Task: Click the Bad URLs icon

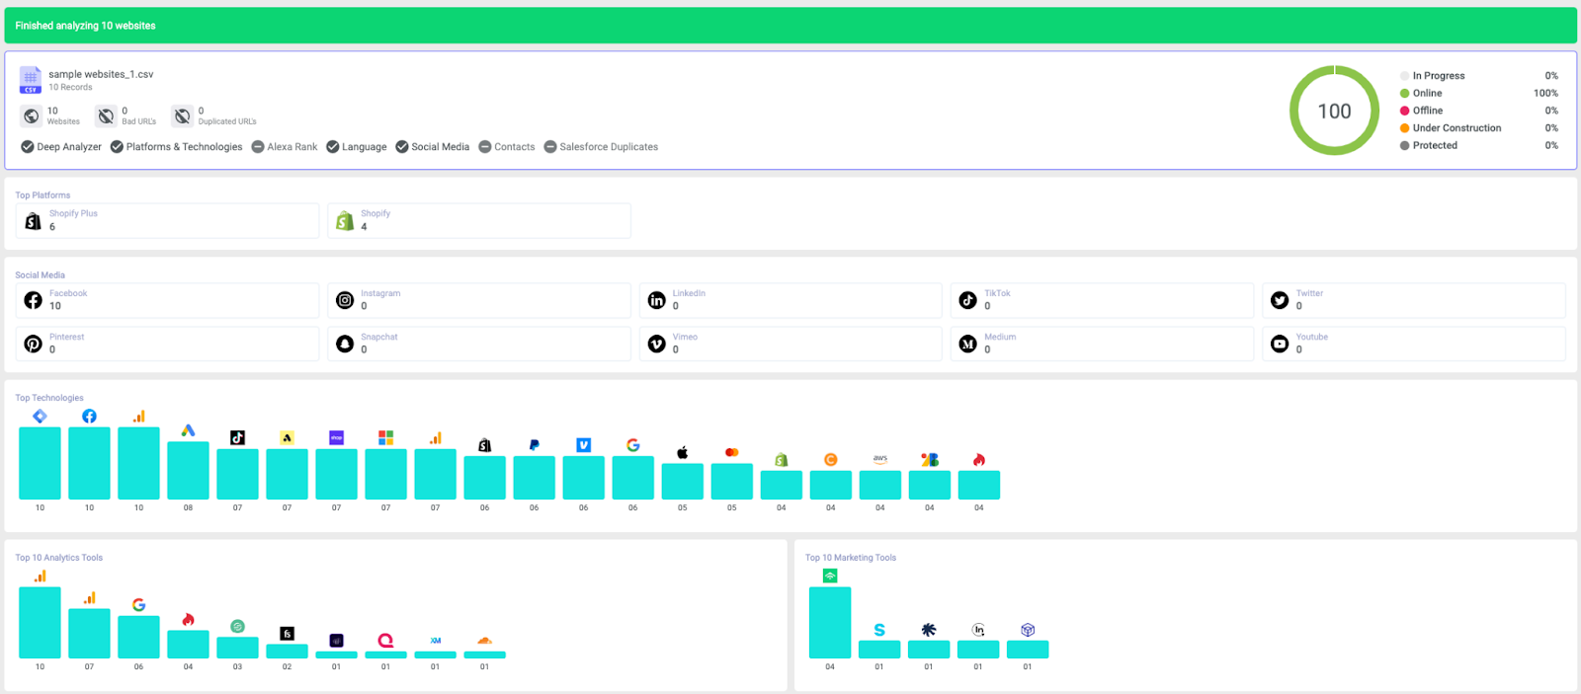Action: (x=106, y=116)
